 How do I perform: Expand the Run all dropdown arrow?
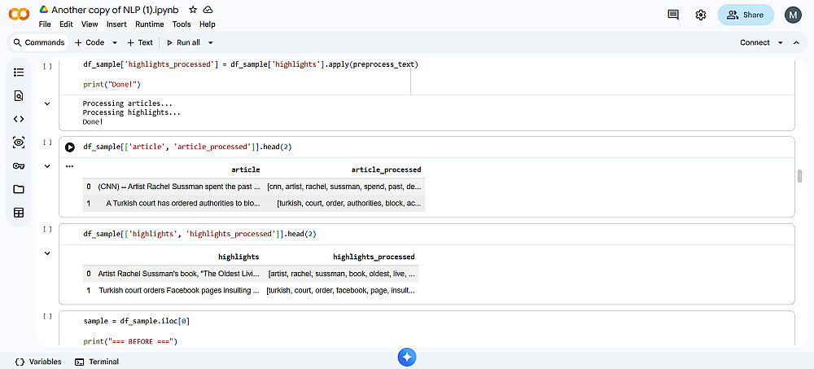210,42
